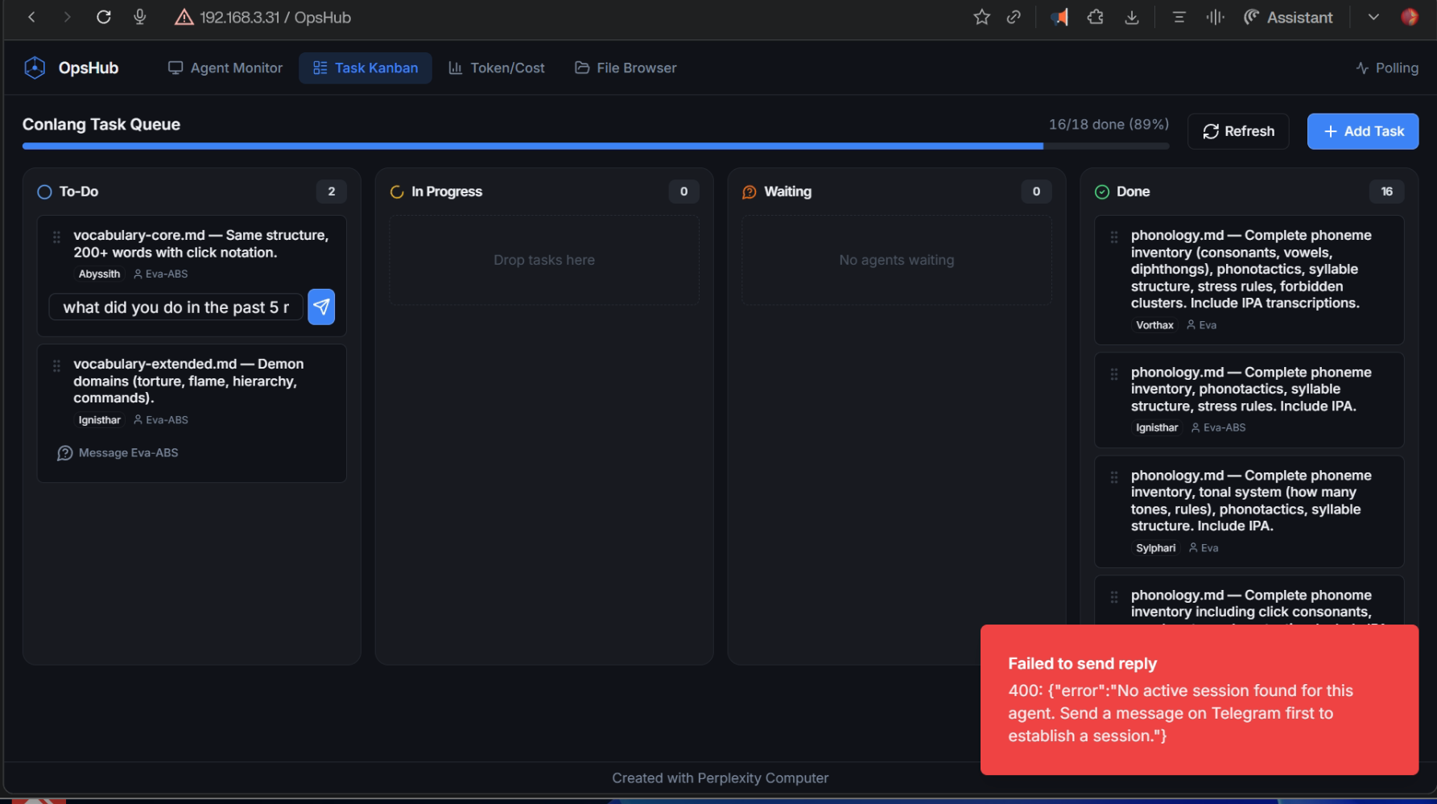
Task: Click the OpsHub logo icon
Action: [35, 68]
